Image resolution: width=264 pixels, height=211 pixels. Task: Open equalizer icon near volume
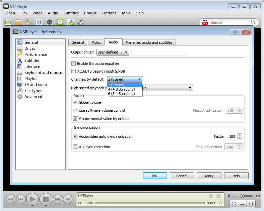tap(251, 204)
